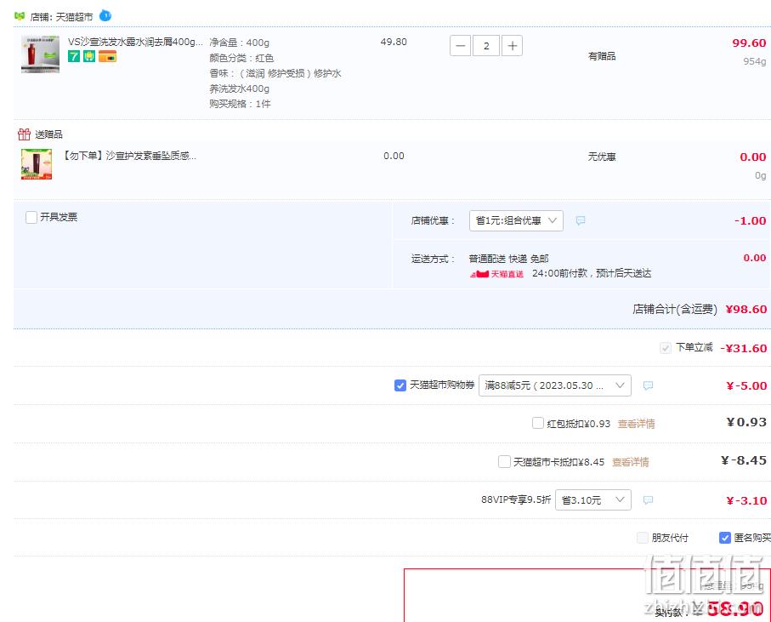Click the 99.60 subtotal price
This screenshot has height=622, width=771.
(749, 43)
